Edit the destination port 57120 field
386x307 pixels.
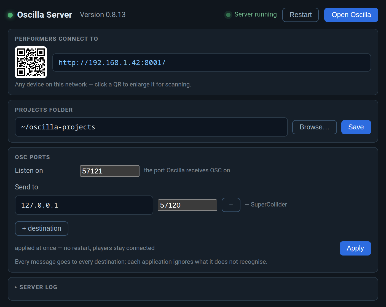tap(187, 205)
